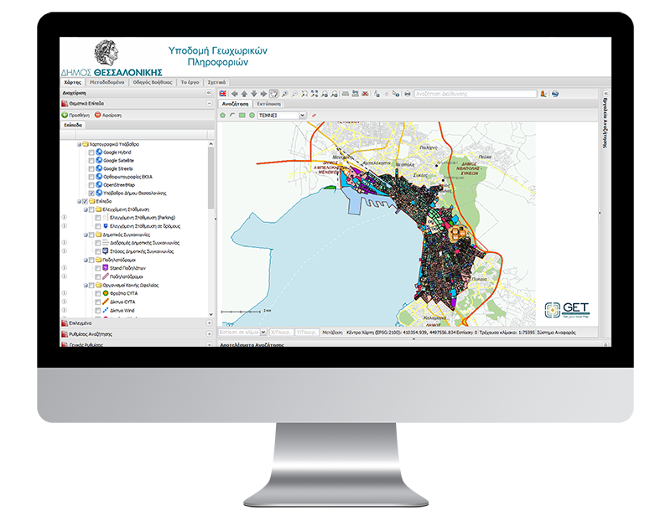Viewport: 671px width, 521px height.
Task: Open the Το έργο tab
Action: (190, 82)
